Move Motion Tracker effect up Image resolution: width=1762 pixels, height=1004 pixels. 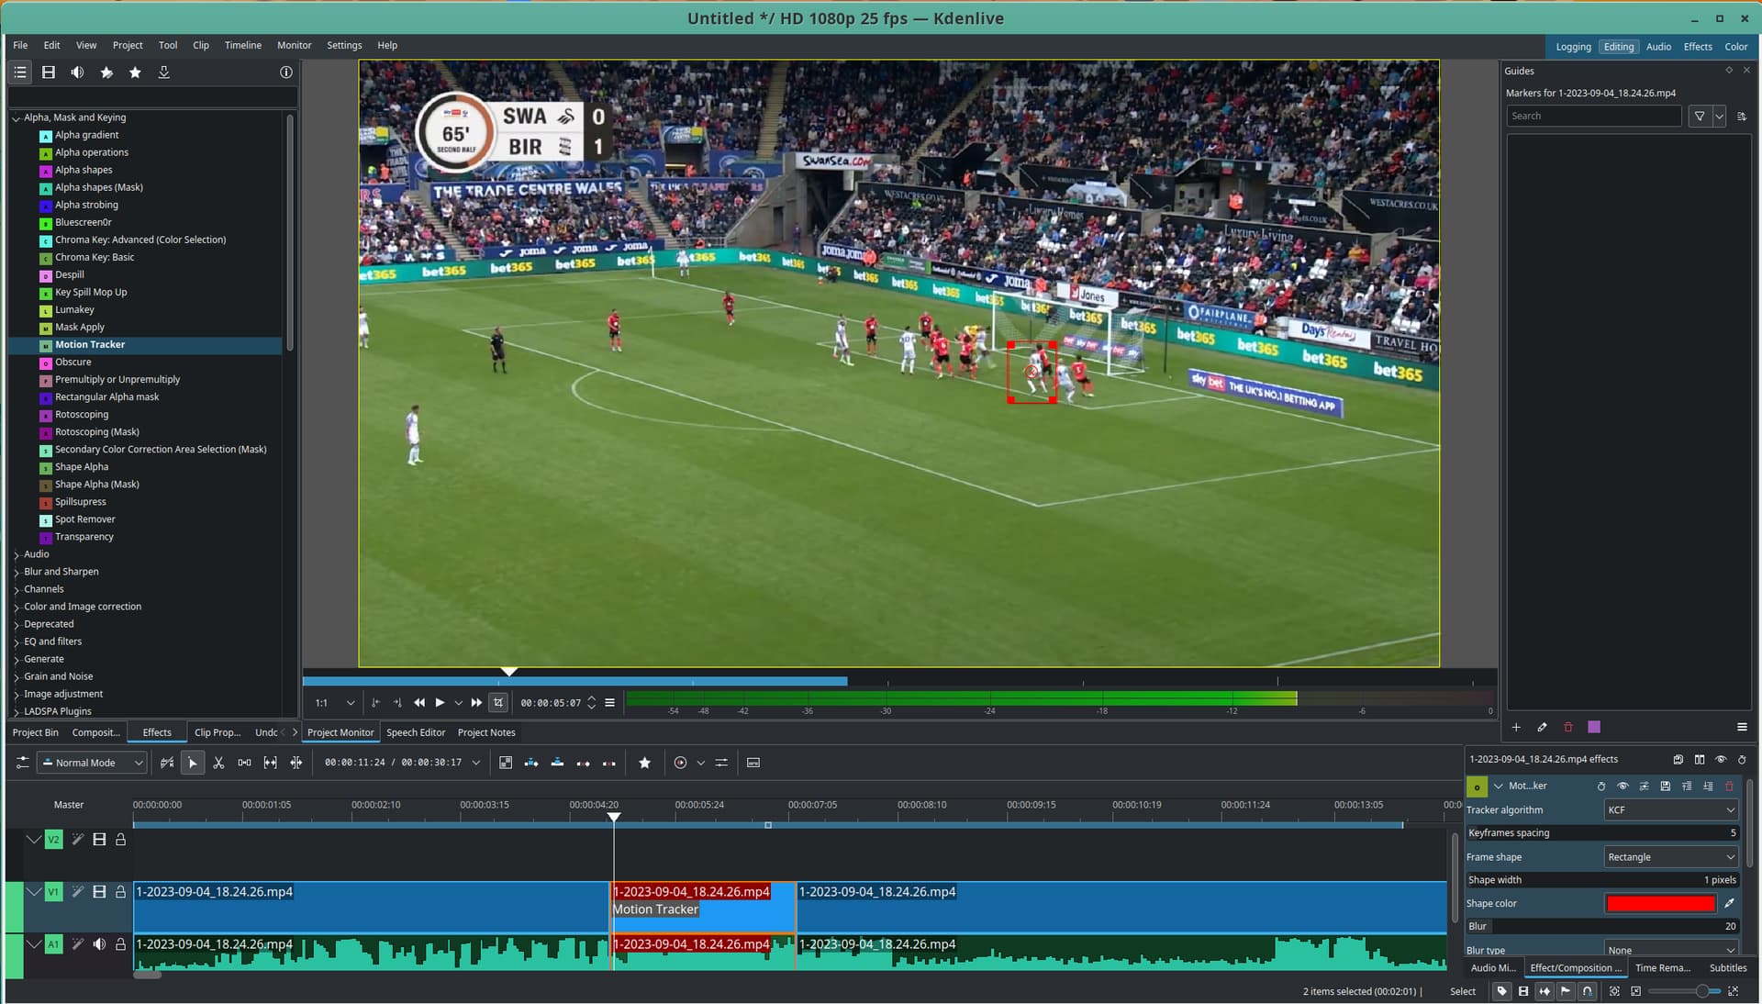[1687, 786]
